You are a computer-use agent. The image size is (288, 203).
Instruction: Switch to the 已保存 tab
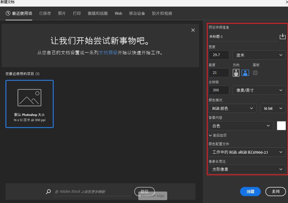(45, 13)
